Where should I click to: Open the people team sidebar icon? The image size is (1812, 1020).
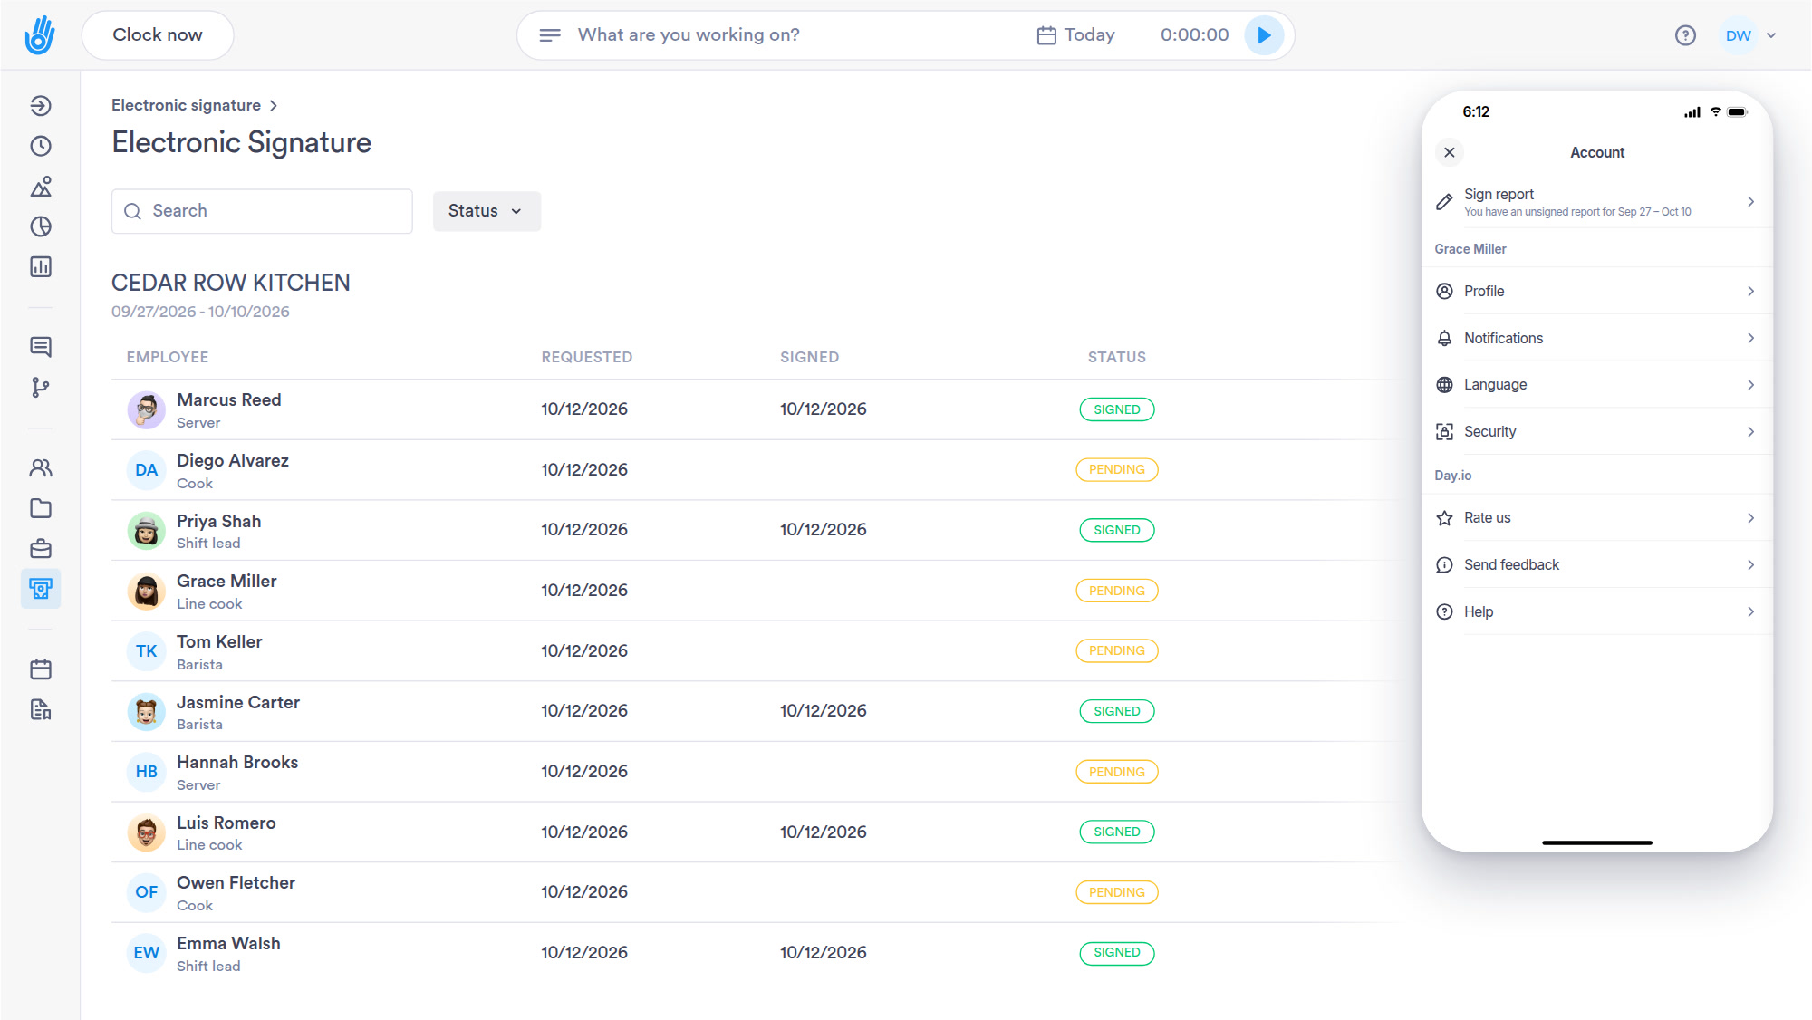(41, 468)
